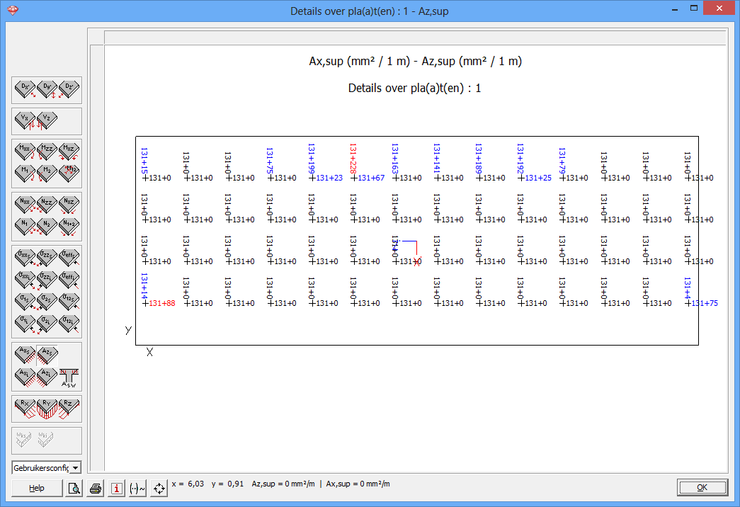Click the blue value 131+23
Screen dimensions: 740x507
click(x=329, y=178)
